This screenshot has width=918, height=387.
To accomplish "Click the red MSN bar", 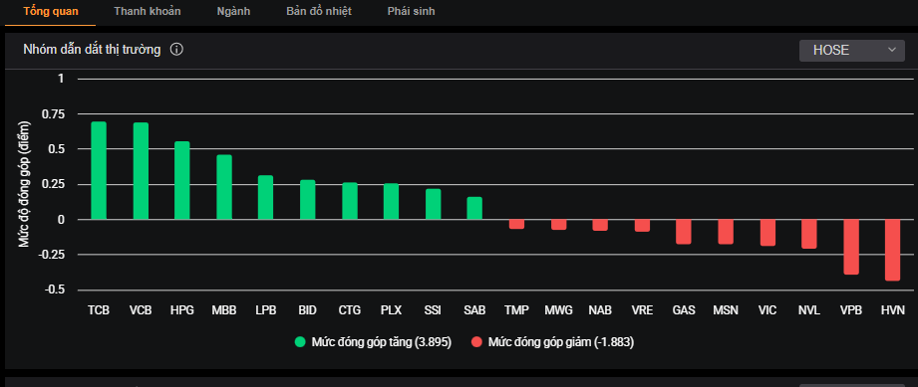I will [726, 232].
